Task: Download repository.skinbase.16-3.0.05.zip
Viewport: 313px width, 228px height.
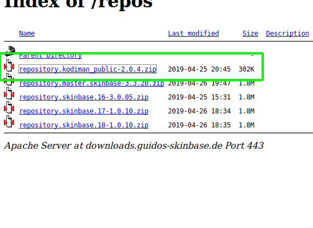Action: pyautogui.click(x=84, y=97)
